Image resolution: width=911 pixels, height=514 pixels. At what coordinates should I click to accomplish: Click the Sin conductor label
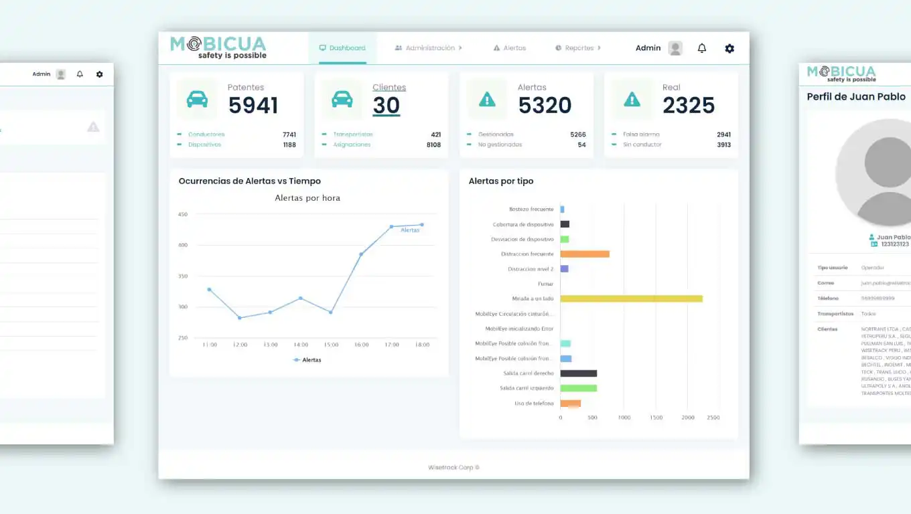(642, 145)
